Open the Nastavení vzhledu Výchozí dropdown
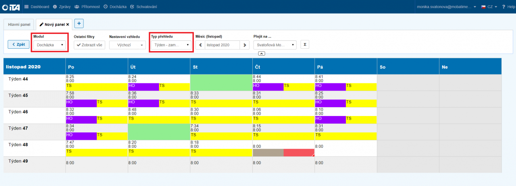The width and height of the screenshot is (516, 186). (x=127, y=45)
